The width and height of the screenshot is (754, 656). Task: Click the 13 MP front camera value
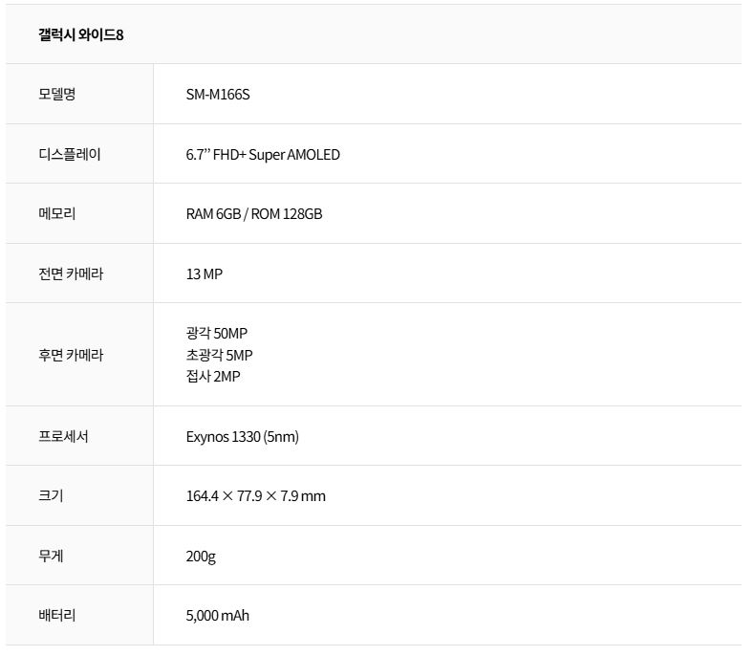tap(205, 273)
